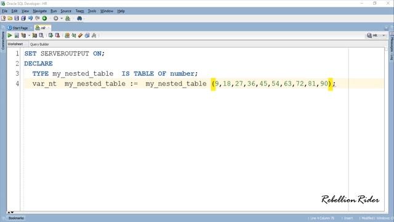Click the Save All icon
Viewport: 394px width, 222px height.
tap(23, 18)
